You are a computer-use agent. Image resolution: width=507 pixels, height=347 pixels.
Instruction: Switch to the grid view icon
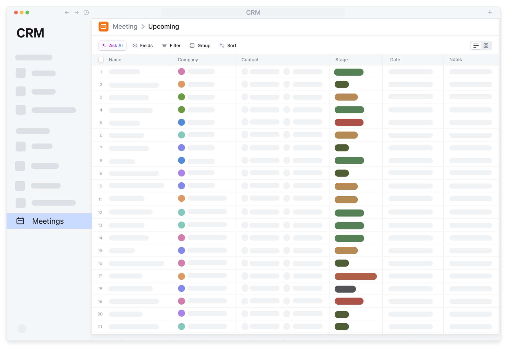tap(486, 46)
